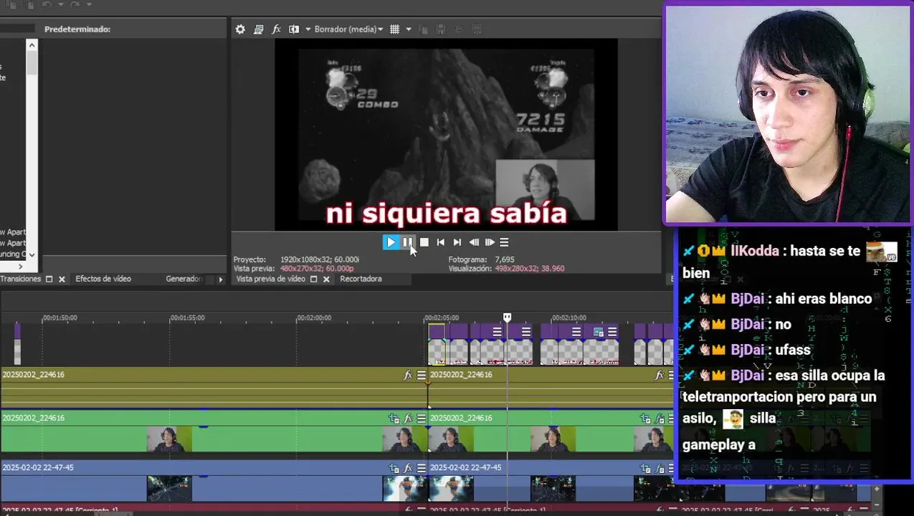Screen dimensions: 914x516
Task: Click ruler at 00:02:00:00
Action: [313, 317]
